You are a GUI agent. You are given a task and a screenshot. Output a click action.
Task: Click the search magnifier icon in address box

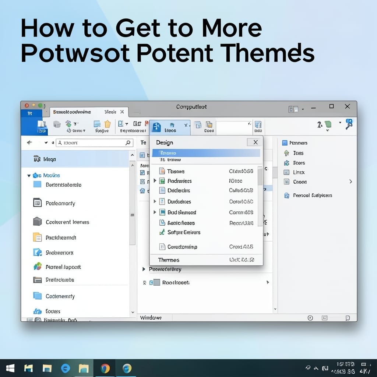point(128,143)
